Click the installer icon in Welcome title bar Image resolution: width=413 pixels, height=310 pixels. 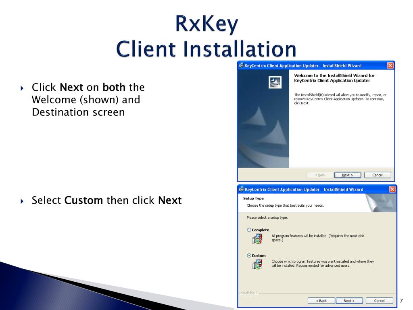tap(241, 65)
